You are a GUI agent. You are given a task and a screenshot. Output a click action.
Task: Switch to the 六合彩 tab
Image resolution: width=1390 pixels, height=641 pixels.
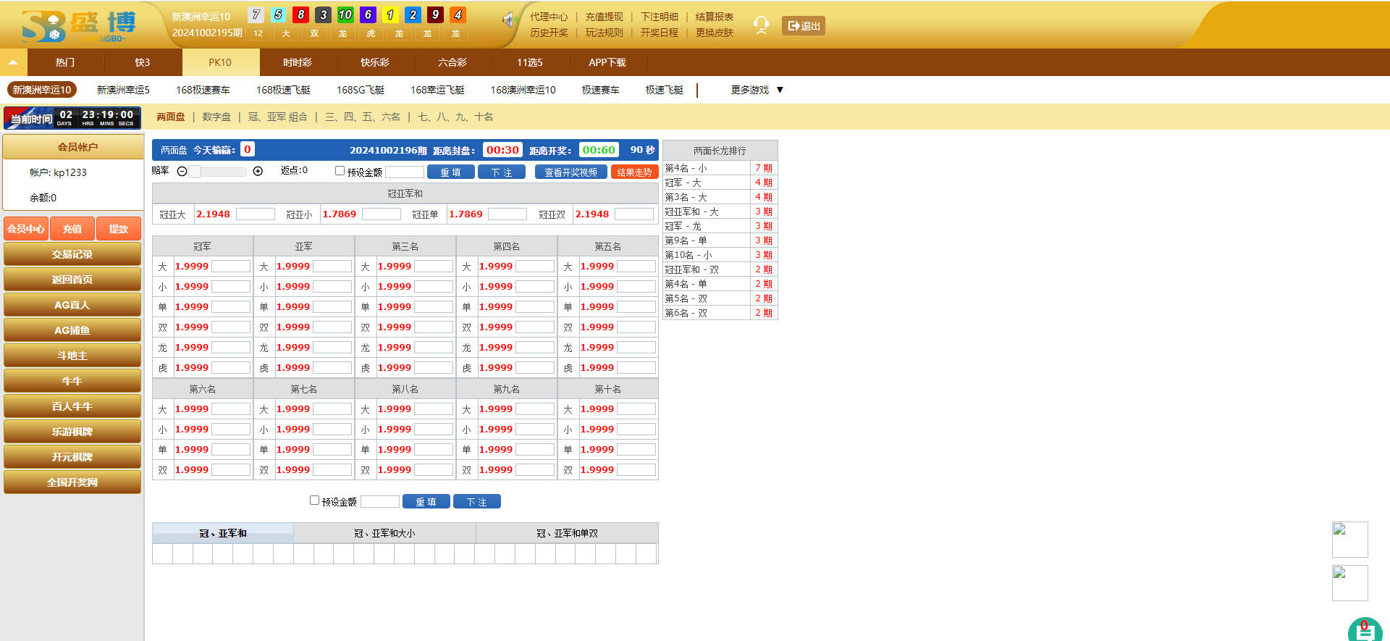pos(452,62)
